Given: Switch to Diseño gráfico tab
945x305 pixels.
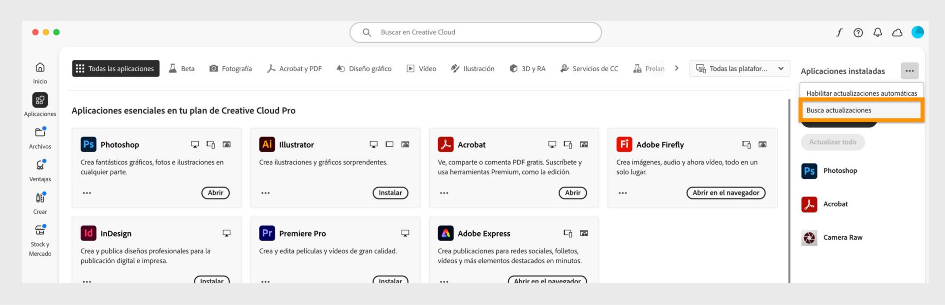Looking at the screenshot, I should tap(364, 69).
